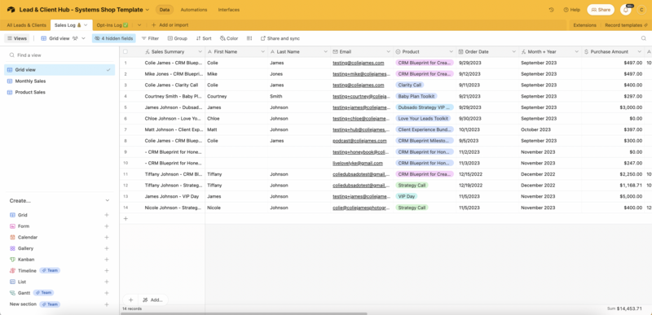Click the $5,000.00 purchase amount cell
652x315 pixels.
613,196
